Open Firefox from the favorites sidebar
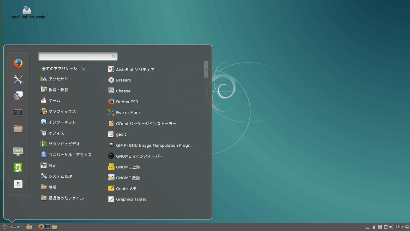Image resolution: width=410 pixels, height=231 pixels. pos(18,63)
